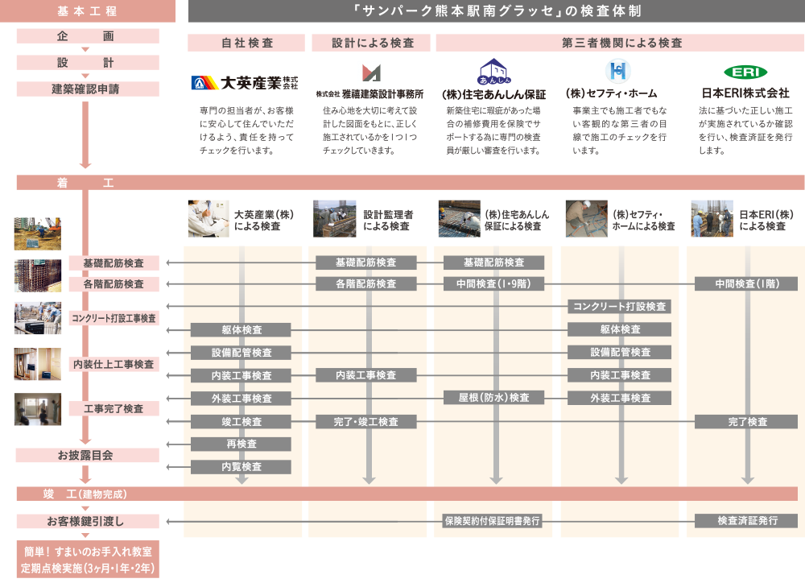This screenshot has width=805, height=587.
Task: Click the 雅禧建築設計事務所 M-shaped logo
Action: [370, 73]
